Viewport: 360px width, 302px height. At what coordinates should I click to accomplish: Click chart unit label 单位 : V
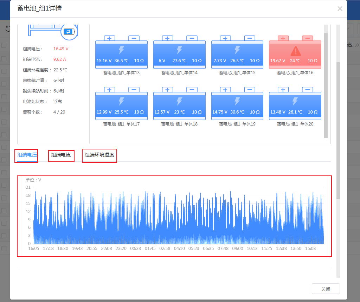pos(33,180)
